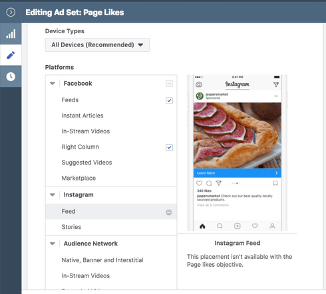Click the circled arrow expand icon in header

tap(11, 12)
